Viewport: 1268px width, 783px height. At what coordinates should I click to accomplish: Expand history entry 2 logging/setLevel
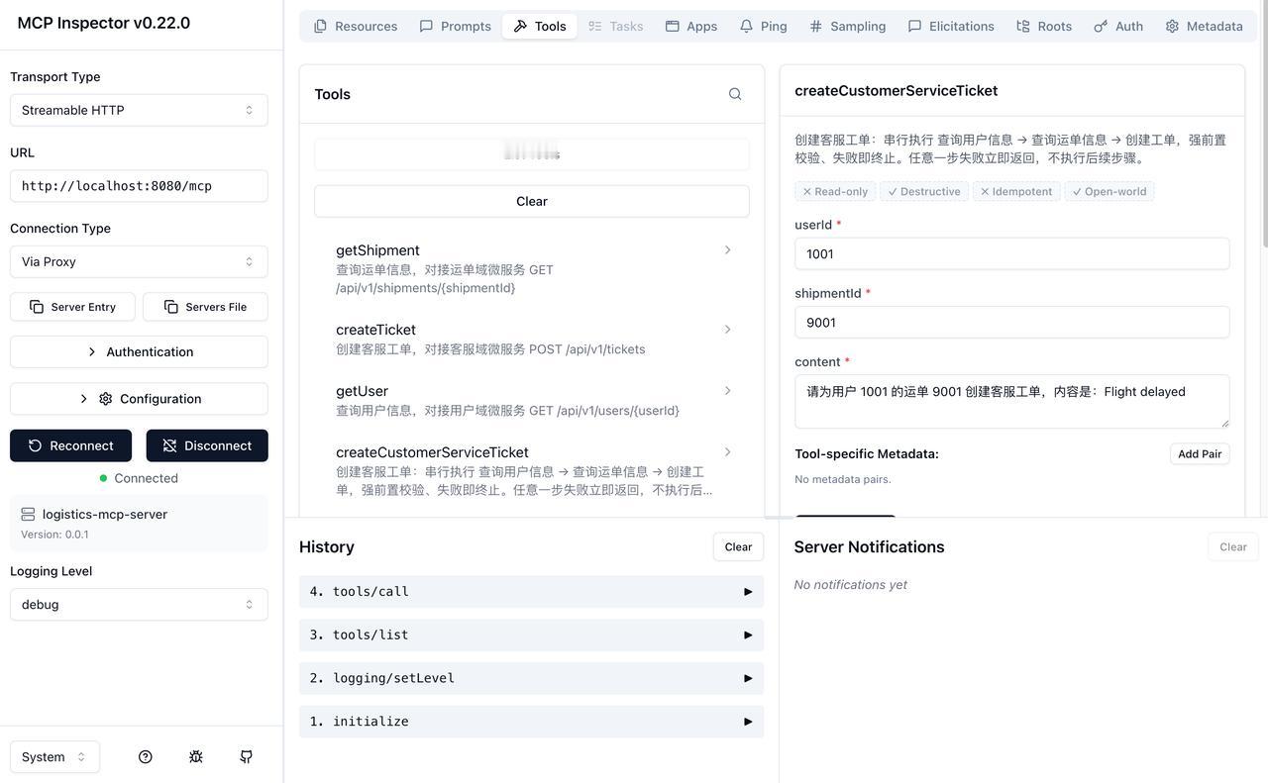(531, 678)
